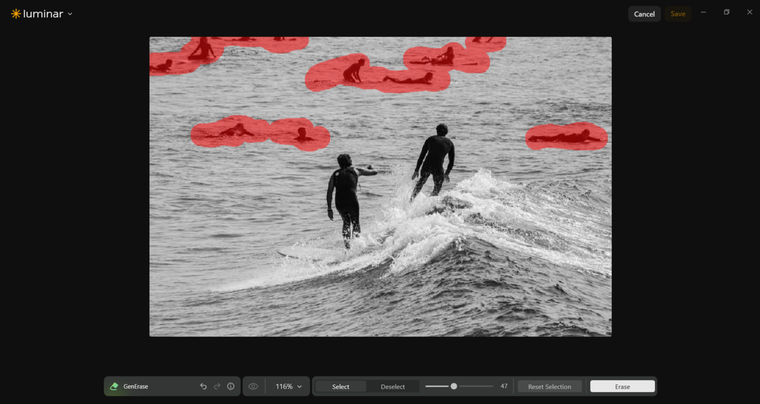Switch to Deselect mode
This screenshot has height=404, width=760.
pos(393,386)
